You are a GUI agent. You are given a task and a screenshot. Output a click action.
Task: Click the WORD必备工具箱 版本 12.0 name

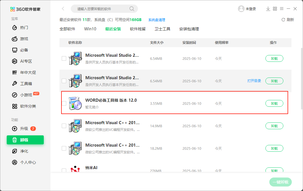click(x=111, y=100)
